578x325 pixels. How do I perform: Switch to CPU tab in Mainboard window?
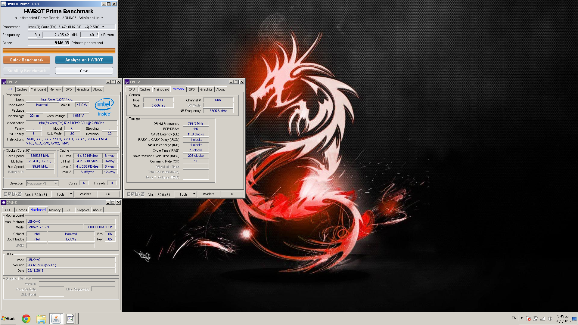[x=8, y=210]
